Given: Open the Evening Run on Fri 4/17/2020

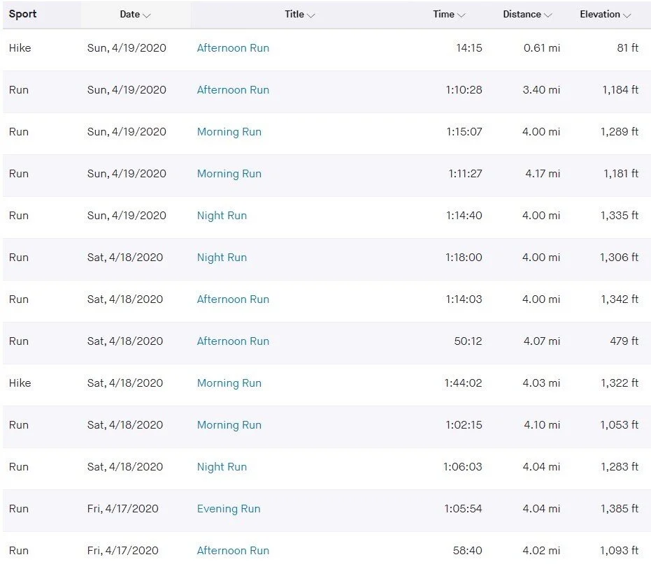Looking at the screenshot, I should pos(229,509).
